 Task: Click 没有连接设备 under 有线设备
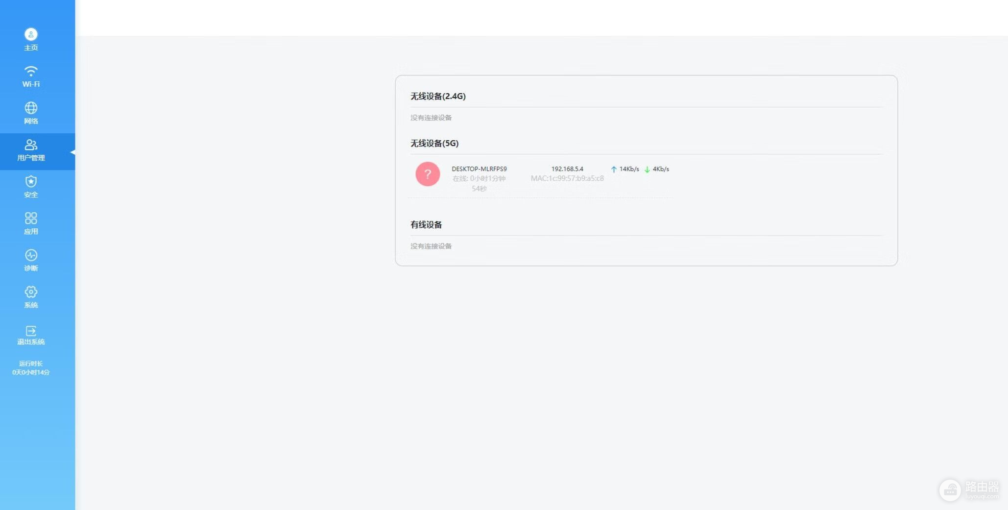(431, 246)
